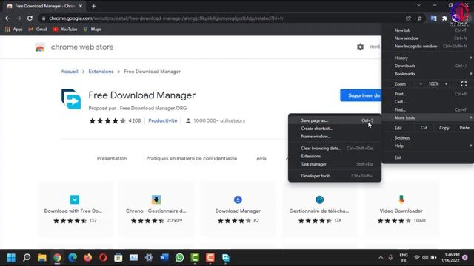Viewport: 474px width, 266px height.
Task: Open Downloads from Chrome menu
Action: pos(427,66)
